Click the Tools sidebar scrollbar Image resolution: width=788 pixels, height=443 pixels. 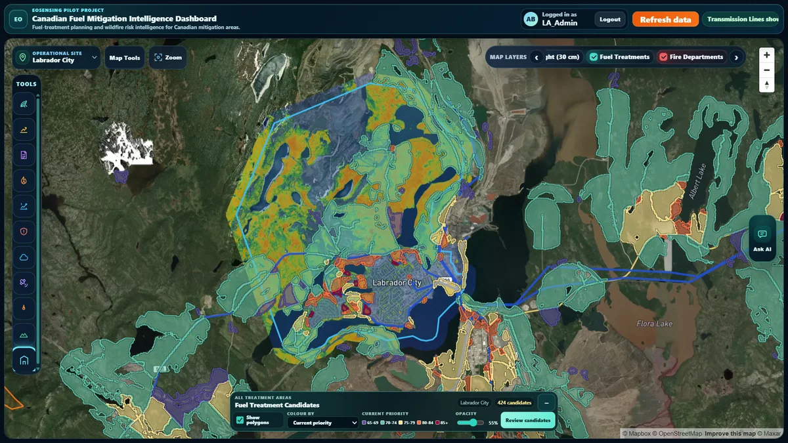pos(39,230)
